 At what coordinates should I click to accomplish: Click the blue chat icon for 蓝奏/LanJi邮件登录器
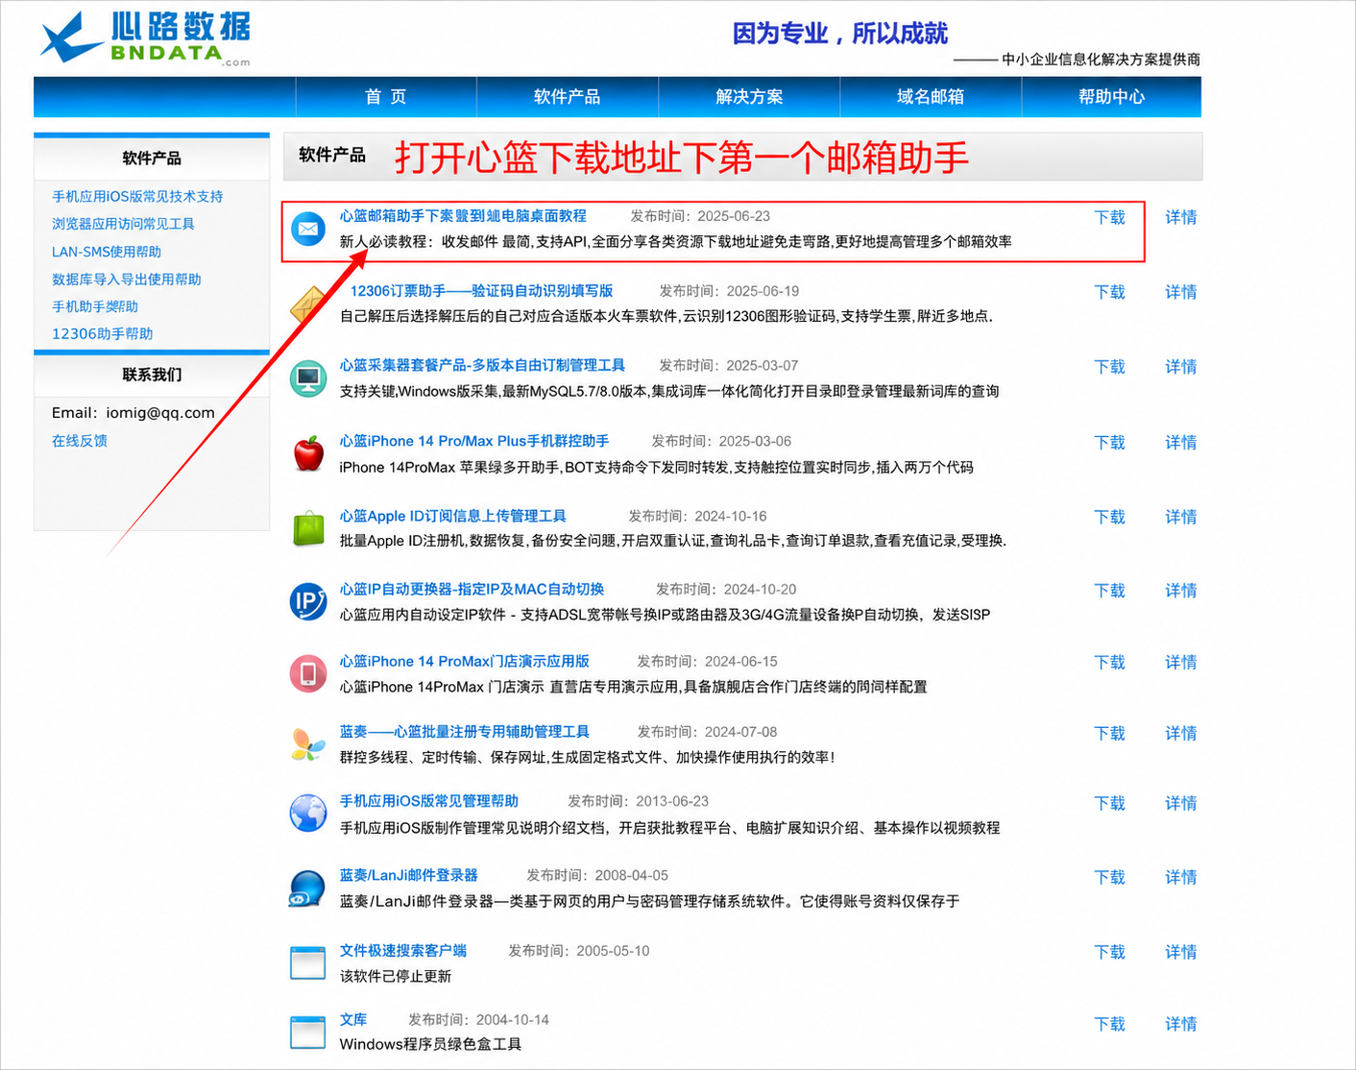click(307, 888)
